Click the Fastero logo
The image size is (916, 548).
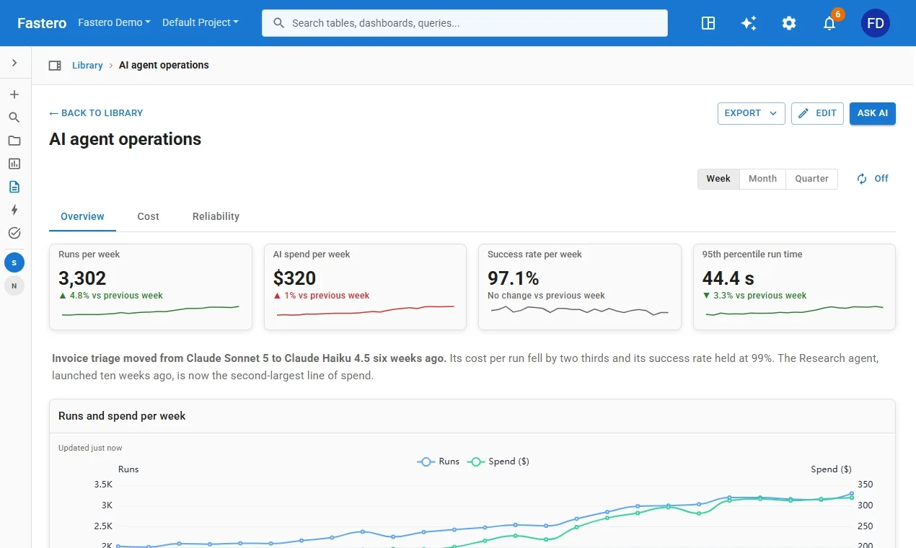[42, 23]
